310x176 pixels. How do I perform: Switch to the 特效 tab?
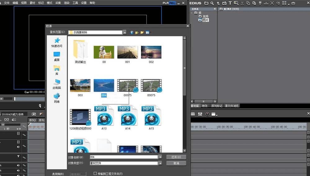pos(205,106)
